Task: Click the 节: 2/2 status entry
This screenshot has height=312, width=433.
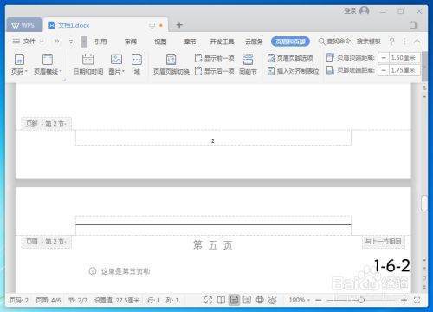Action: point(78,301)
